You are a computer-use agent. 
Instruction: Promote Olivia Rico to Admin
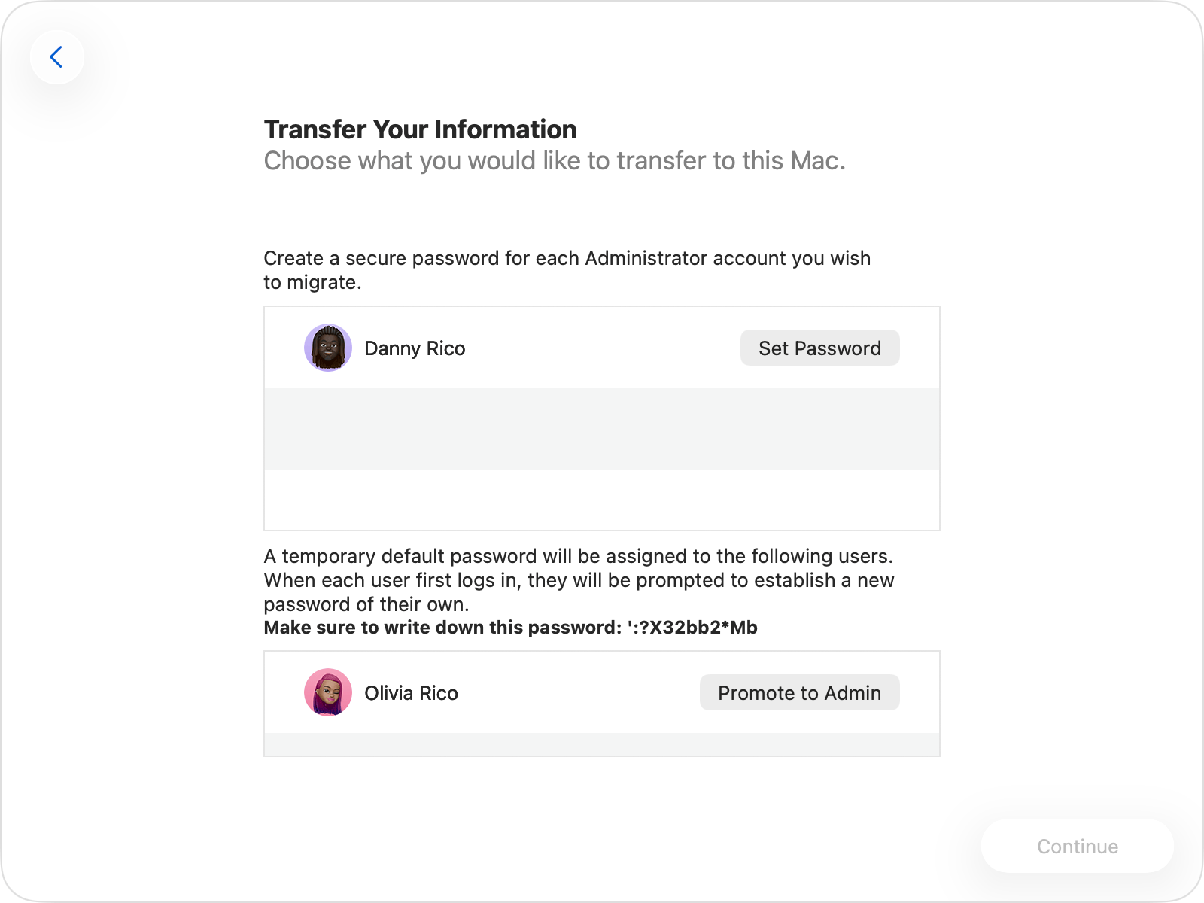click(x=799, y=692)
